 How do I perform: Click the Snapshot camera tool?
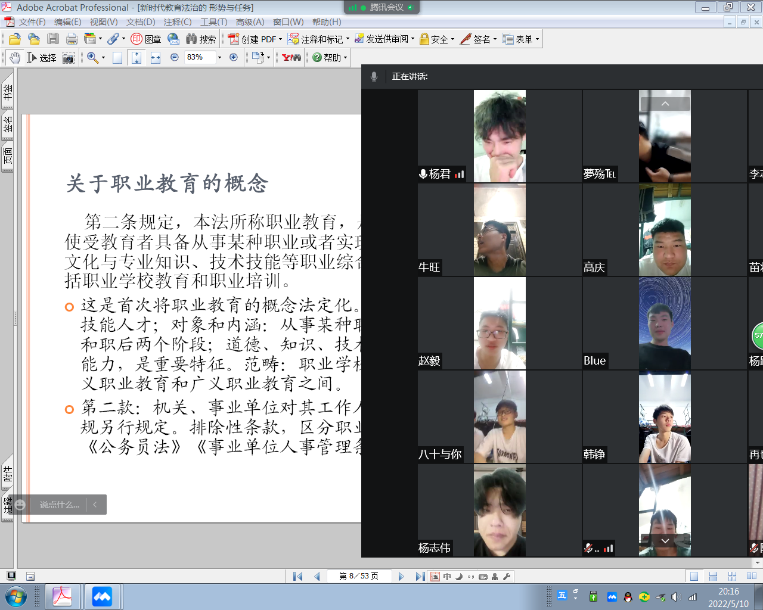coord(69,58)
